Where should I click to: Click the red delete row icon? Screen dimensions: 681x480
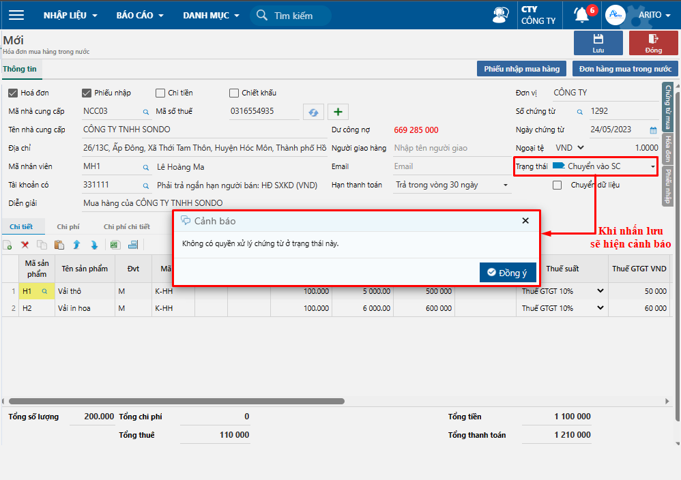(x=25, y=245)
